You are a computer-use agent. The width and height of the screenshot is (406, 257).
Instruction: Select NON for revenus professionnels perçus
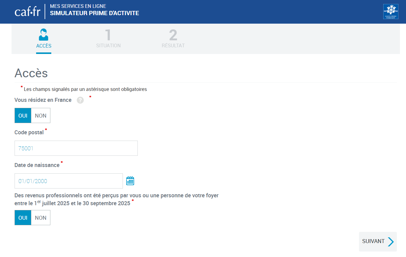[41, 218]
